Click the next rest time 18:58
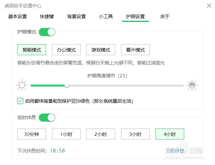215x165 pixels. click(x=57, y=151)
